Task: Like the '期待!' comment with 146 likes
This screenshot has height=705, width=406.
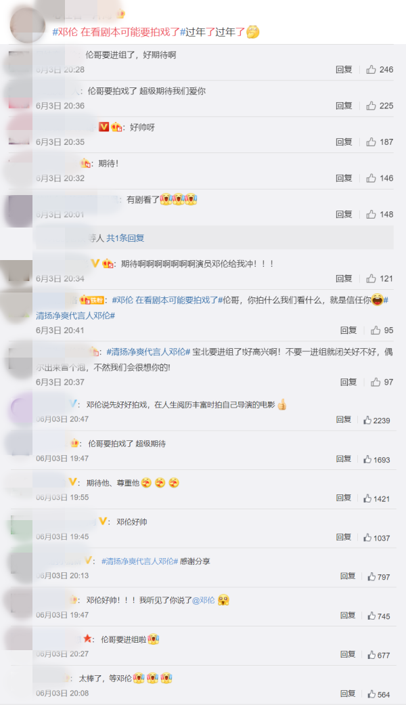Action: pyautogui.click(x=371, y=178)
